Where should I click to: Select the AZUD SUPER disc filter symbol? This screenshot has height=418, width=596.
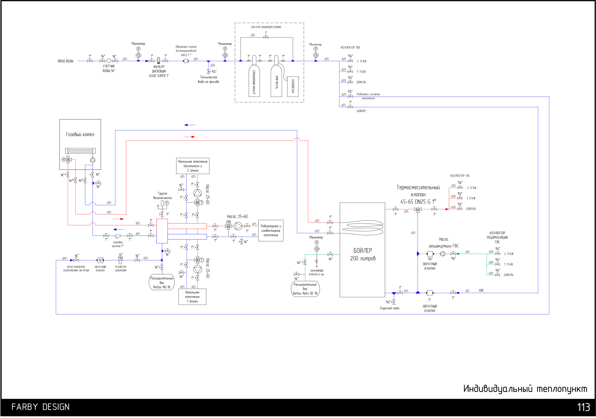[158, 60]
